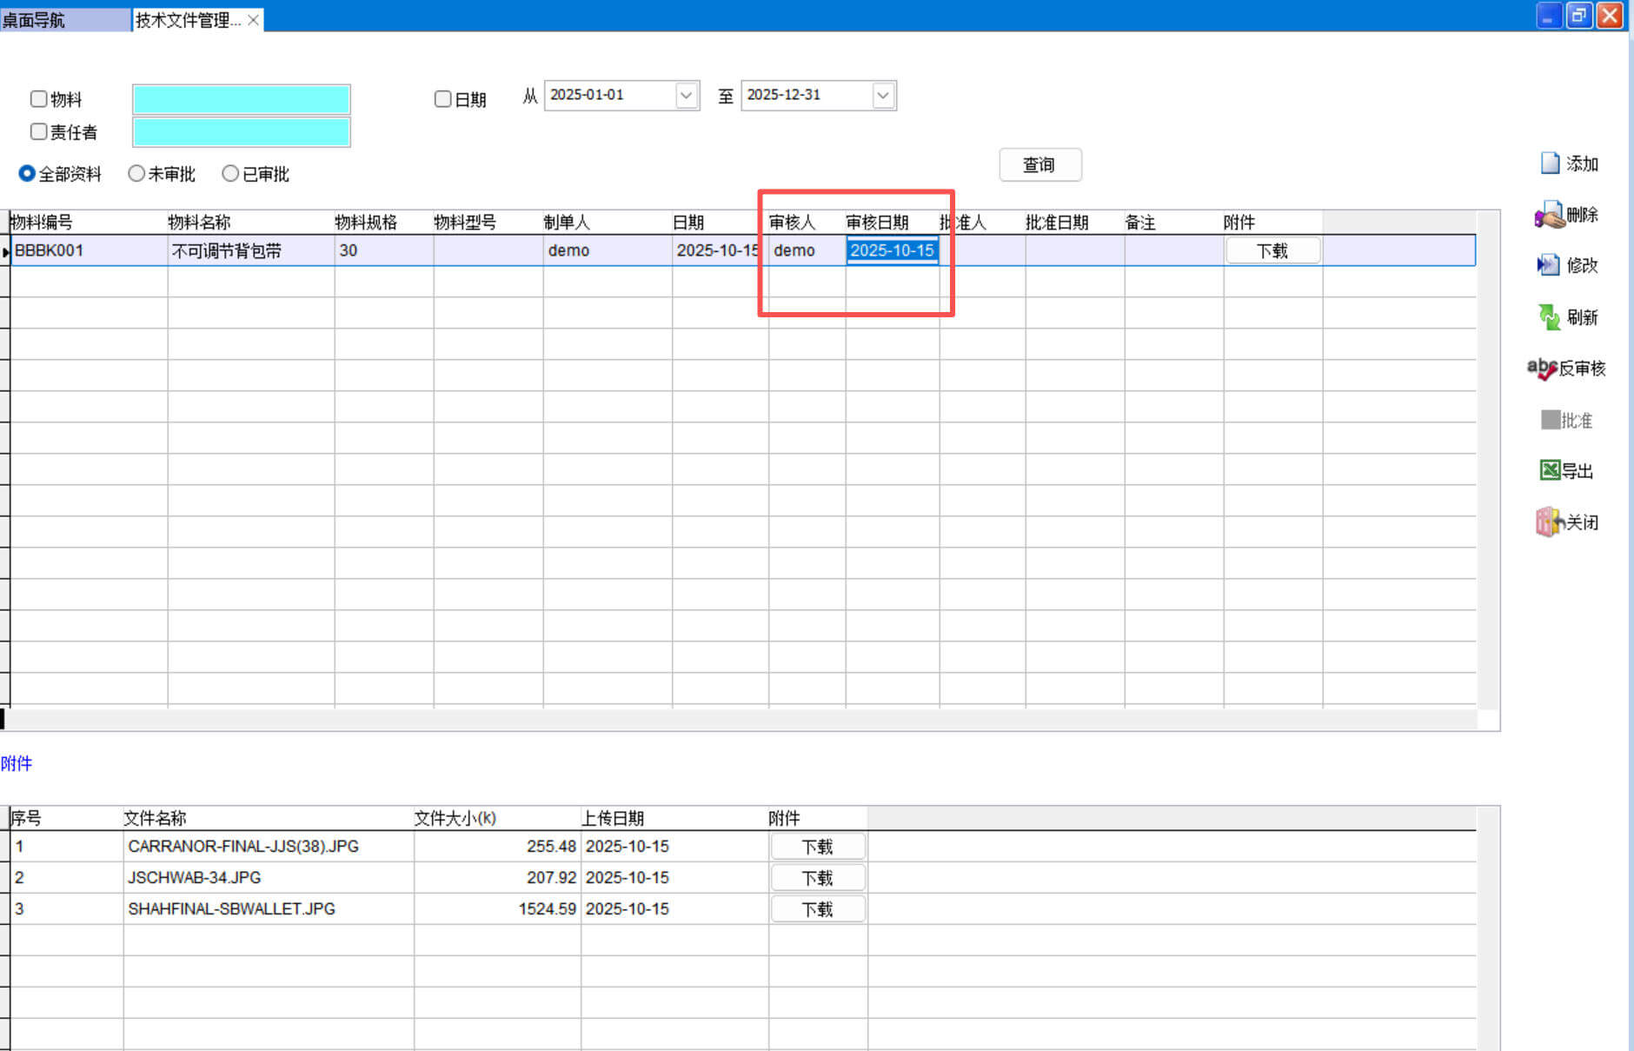Expand the end date 2025-12-31 dropdown
This screenshot has height=1051, width=1634.
(x=882, y=96)
